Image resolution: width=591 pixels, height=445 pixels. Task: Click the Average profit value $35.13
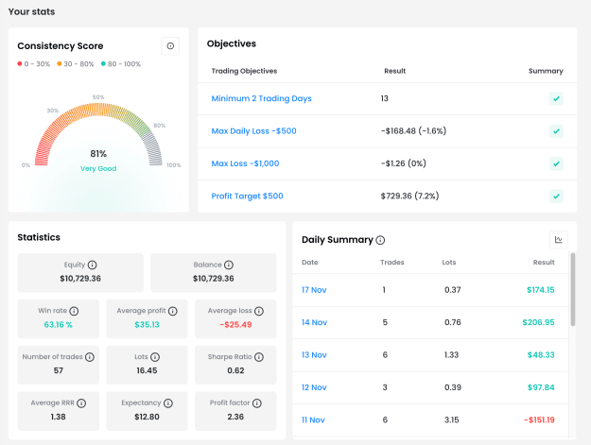[147, 324]
